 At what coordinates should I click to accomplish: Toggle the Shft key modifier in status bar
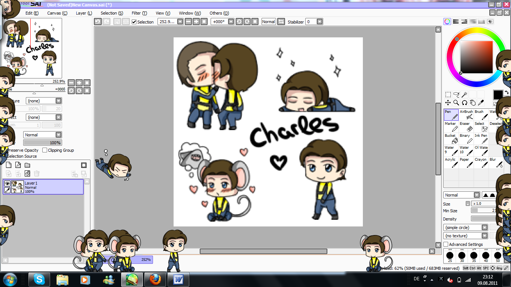[x=466, y=268]
